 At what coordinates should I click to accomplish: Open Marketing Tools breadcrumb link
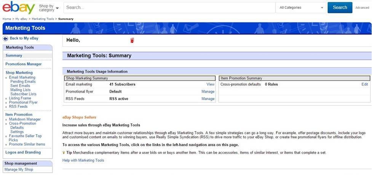pos(43,19)
